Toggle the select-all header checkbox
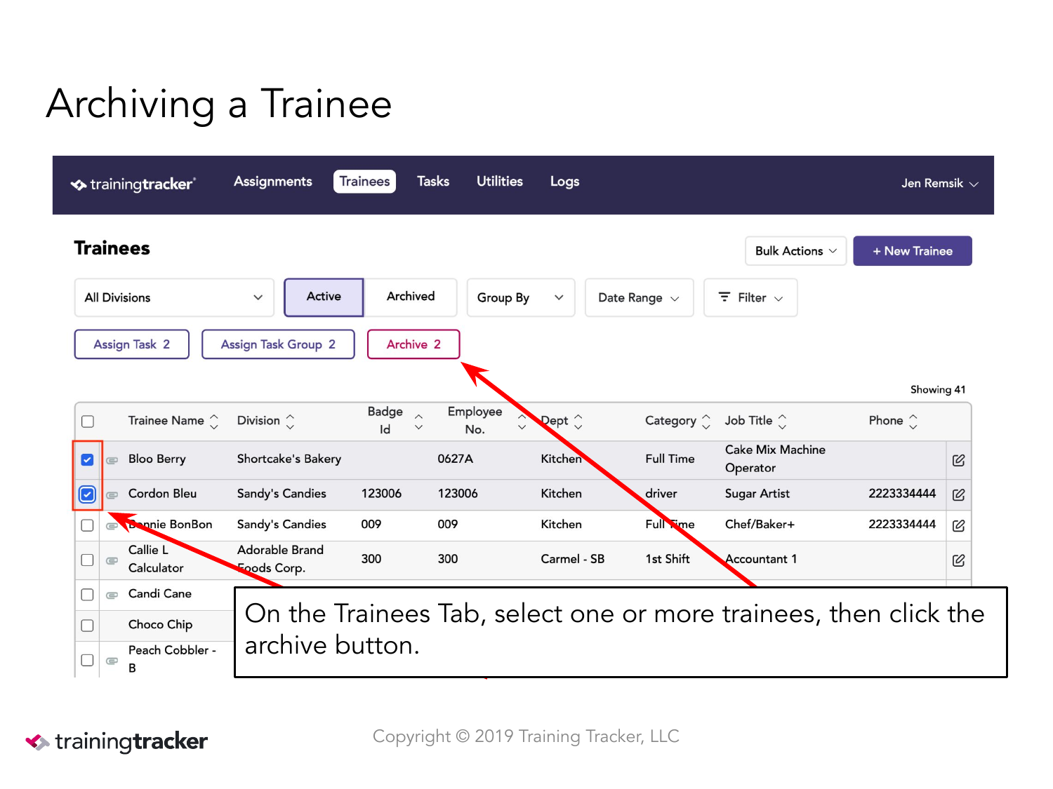 88,422
